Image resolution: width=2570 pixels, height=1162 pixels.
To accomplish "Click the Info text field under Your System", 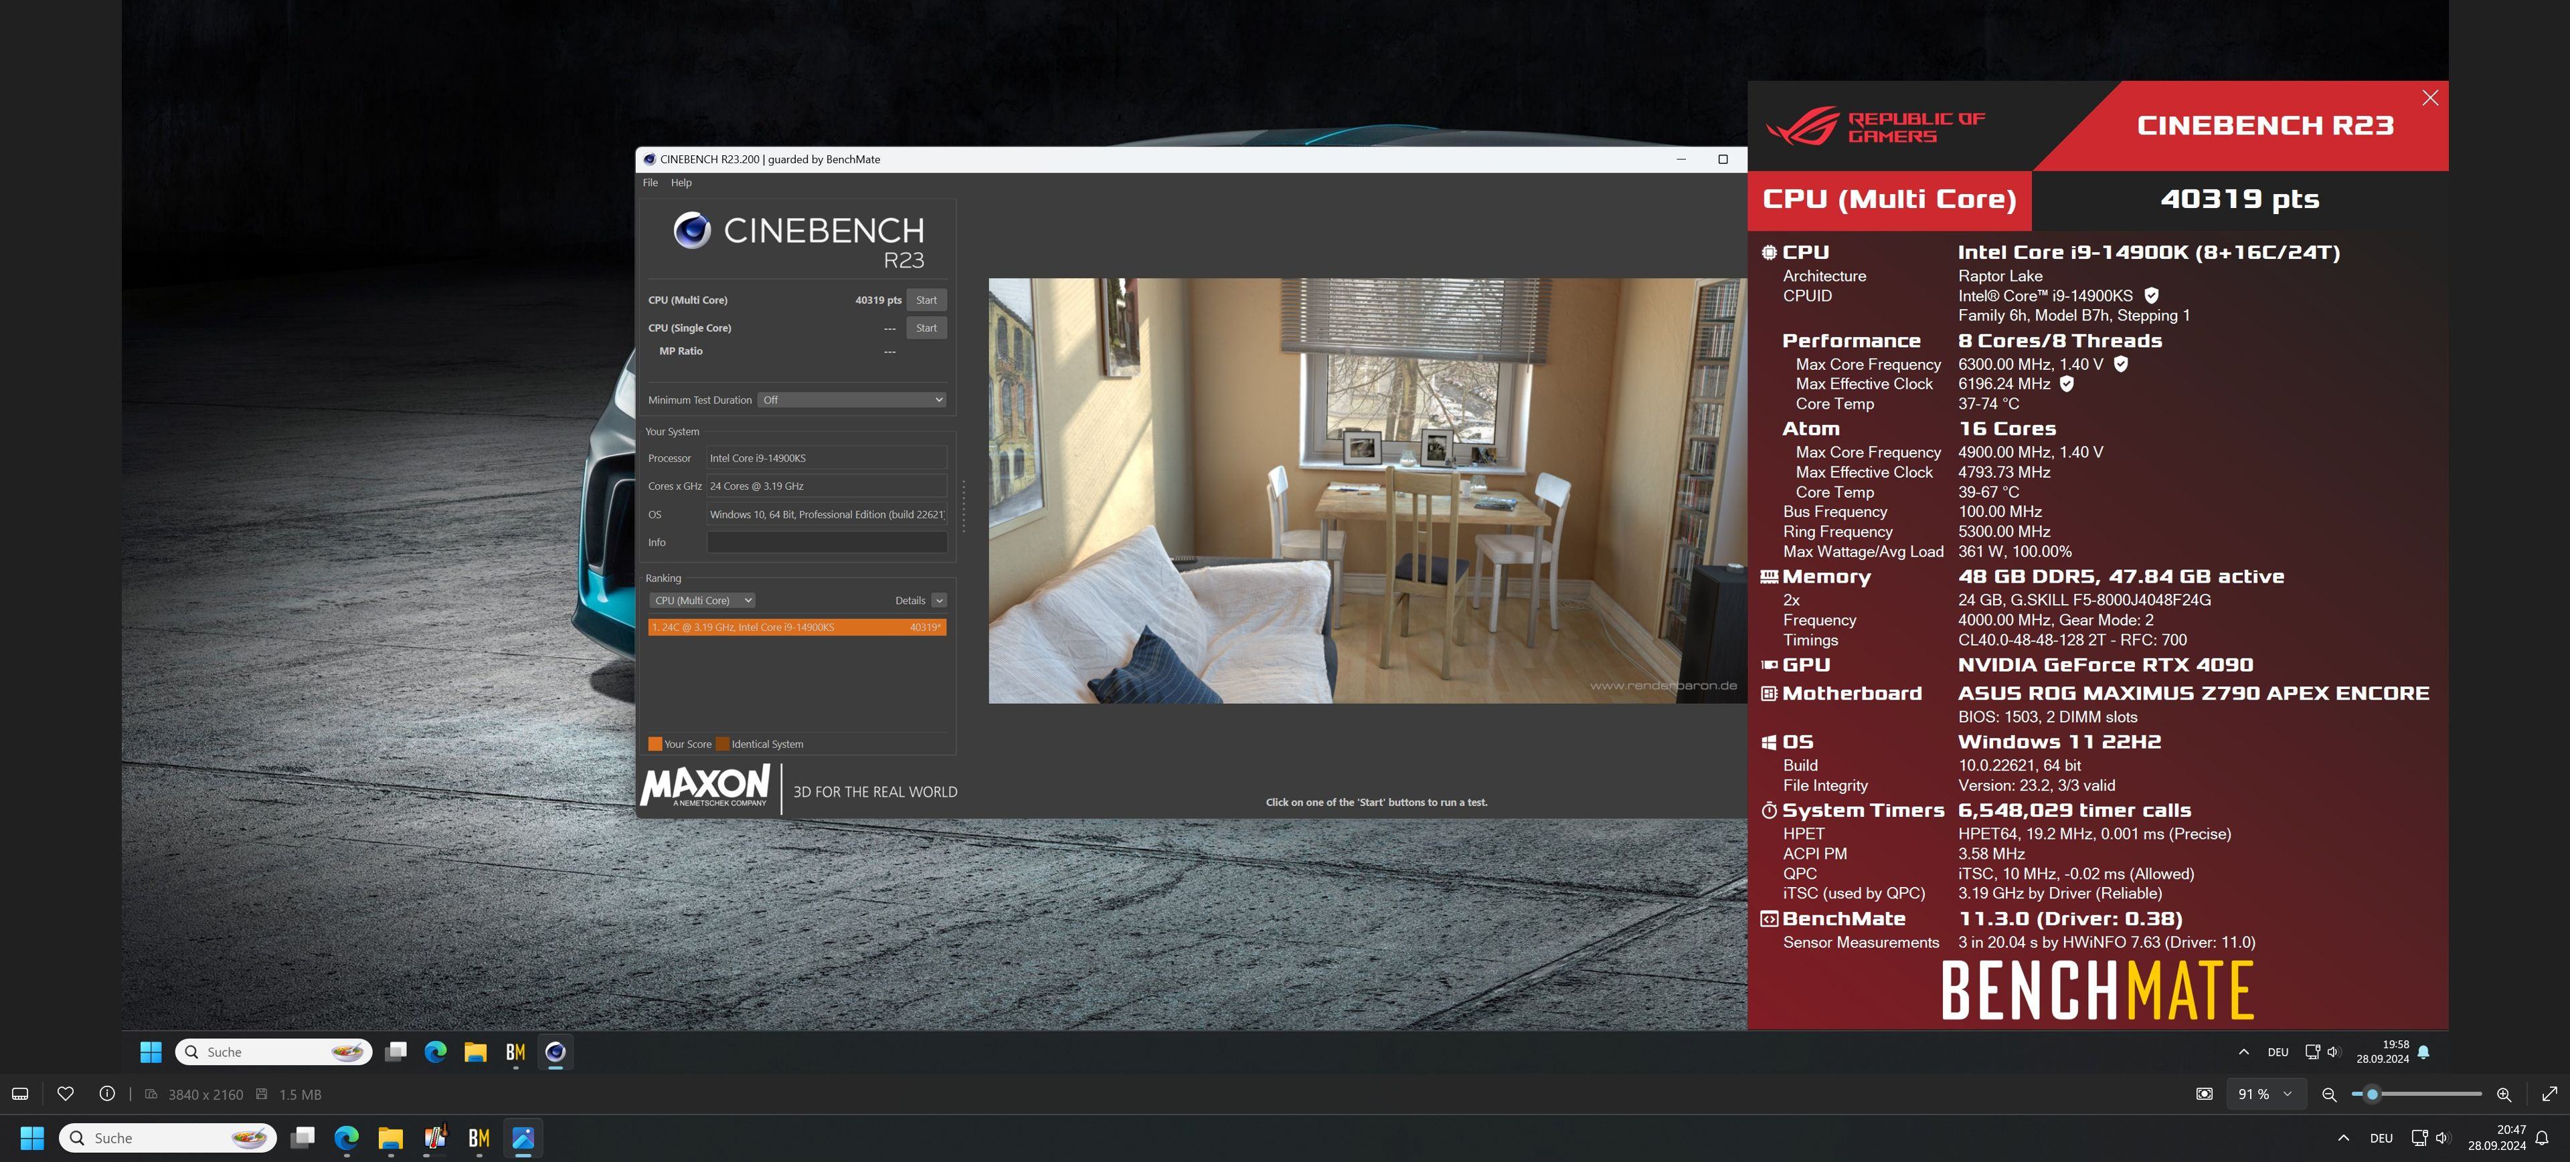I will 826,543.
